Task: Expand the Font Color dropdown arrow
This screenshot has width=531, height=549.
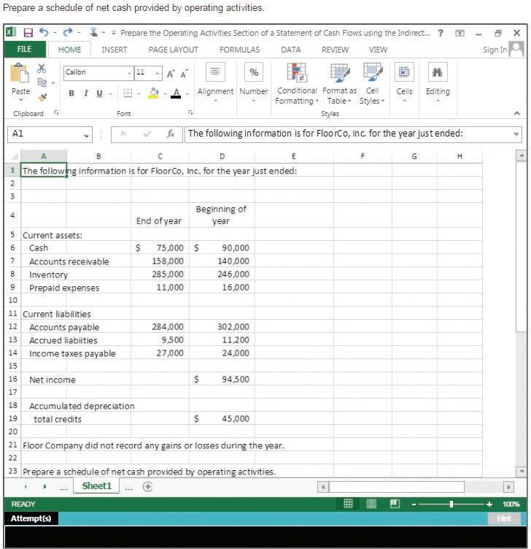Action: [x=187, y=94]
